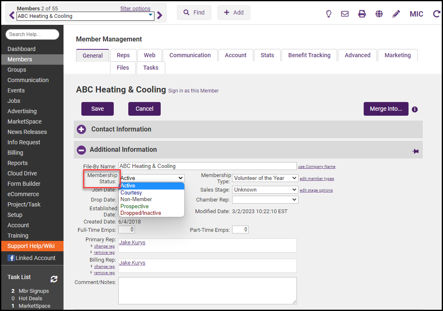Click the refresh arrow icon at top right
The width and height of the screenshot is (443, 311).
(436, 14)
